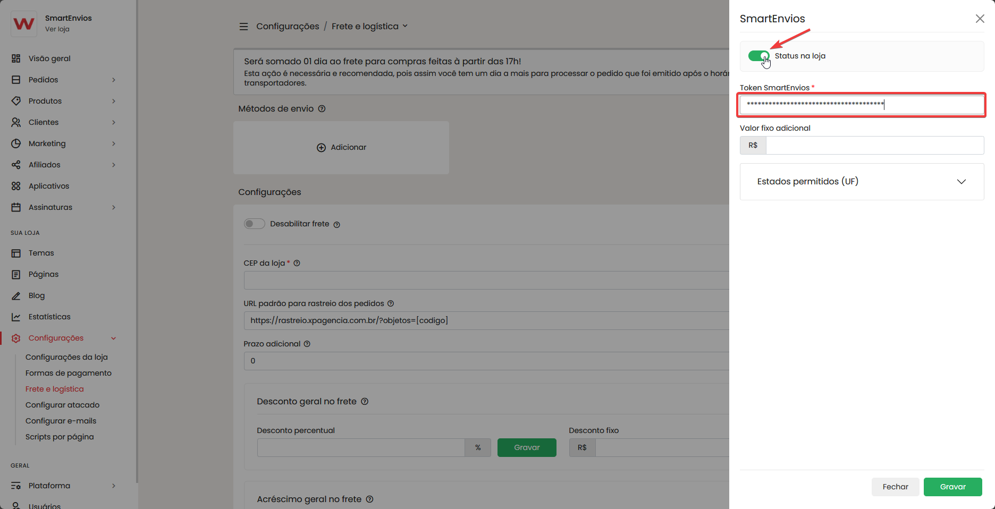Viewport: 995px width, 509px height.
Task: Toggle Status na loja switch
Action: (759, 56)
